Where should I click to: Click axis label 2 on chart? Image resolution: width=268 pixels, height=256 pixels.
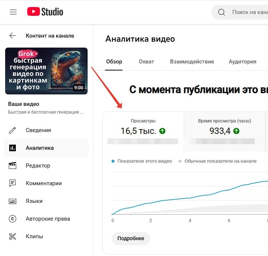click(x=151, y=220)
